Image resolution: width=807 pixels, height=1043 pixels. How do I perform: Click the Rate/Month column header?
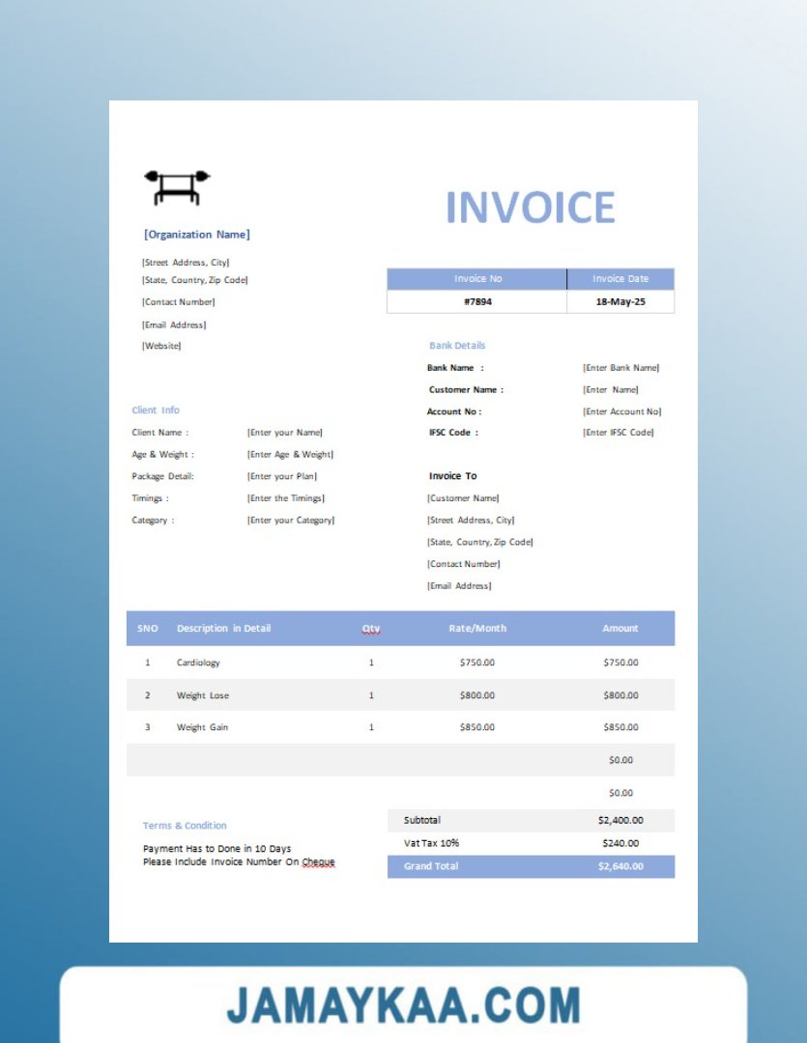pyautogui.click(x=477, y=629)
